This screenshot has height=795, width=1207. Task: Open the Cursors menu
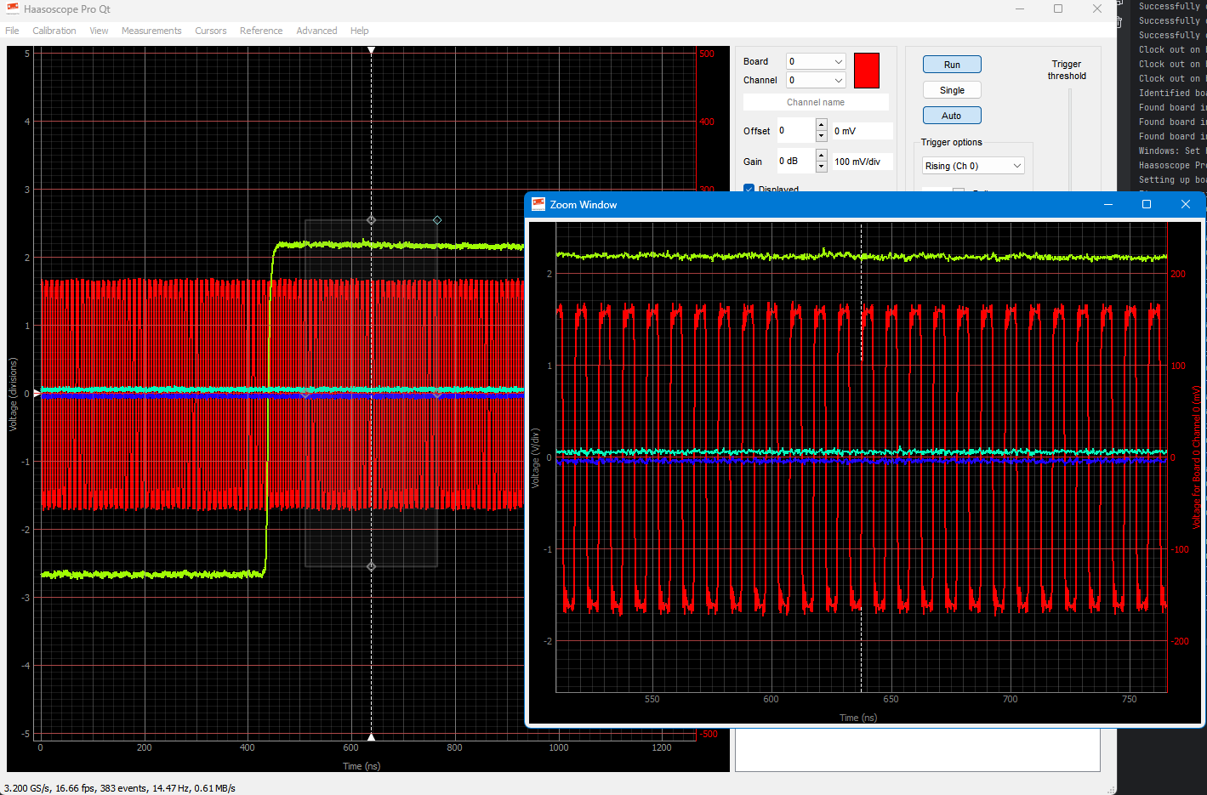coord(210,31)
